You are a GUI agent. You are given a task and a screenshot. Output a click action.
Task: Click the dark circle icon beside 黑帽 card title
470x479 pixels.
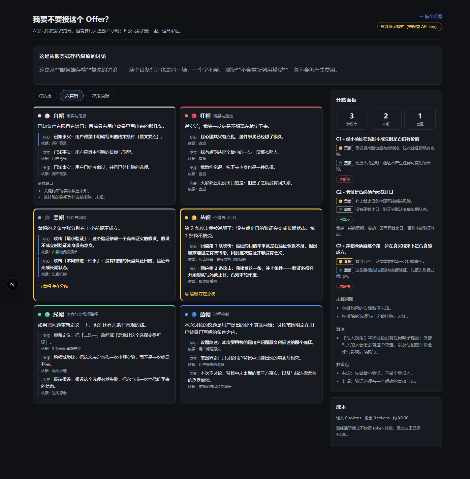click(x=47, y=218)
